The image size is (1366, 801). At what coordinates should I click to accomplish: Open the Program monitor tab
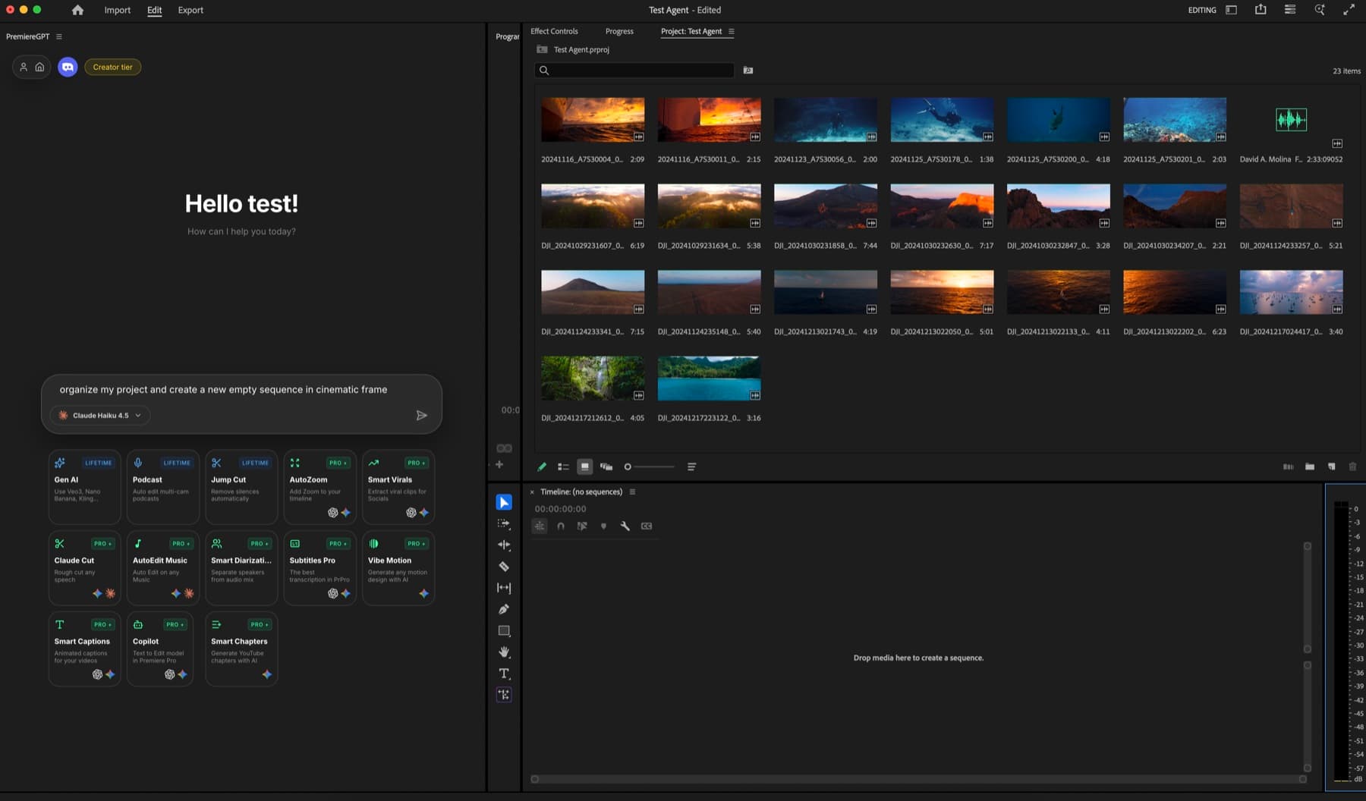coord(507,36)
